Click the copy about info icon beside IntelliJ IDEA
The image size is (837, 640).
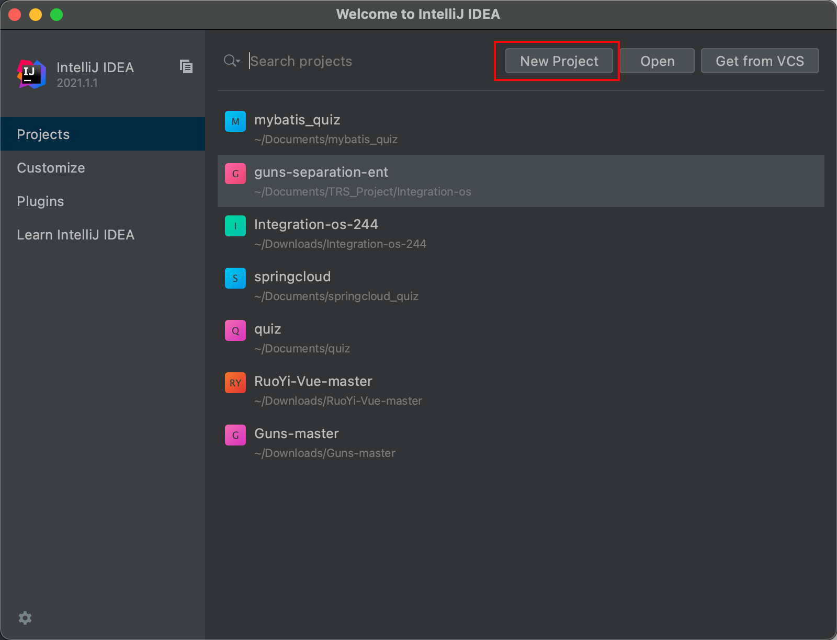pyautogui.click(x=186, y=66)
